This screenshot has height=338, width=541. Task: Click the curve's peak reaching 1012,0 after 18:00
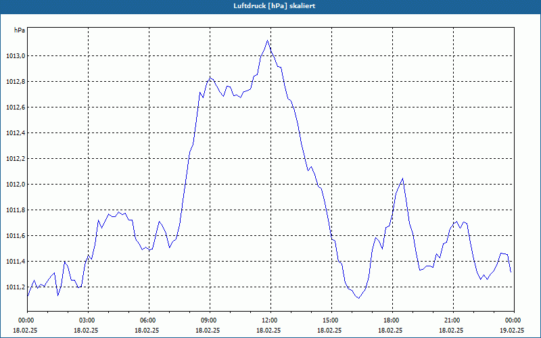[402, 178]
